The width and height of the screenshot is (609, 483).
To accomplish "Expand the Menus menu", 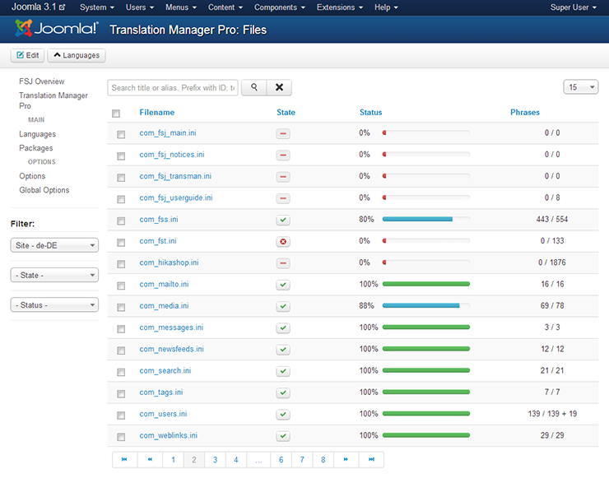I will (181, 7).
